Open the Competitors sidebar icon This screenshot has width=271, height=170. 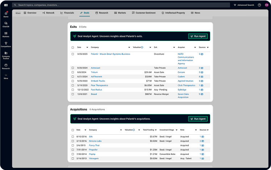click(6, 44)
